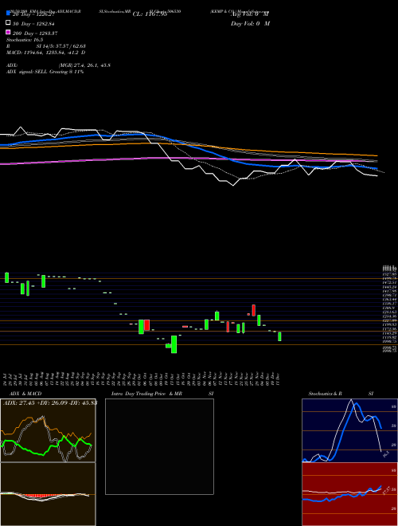Click the blue 20 Day legend swatch
The height and width of the screenshot is (526, 398).
coord(9,14)
